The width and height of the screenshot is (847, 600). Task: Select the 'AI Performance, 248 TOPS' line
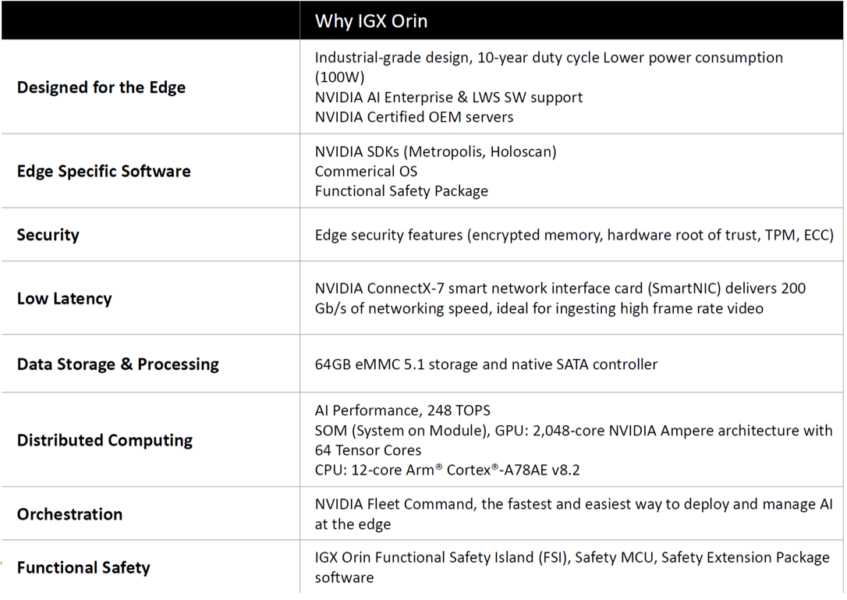point(402,410)
